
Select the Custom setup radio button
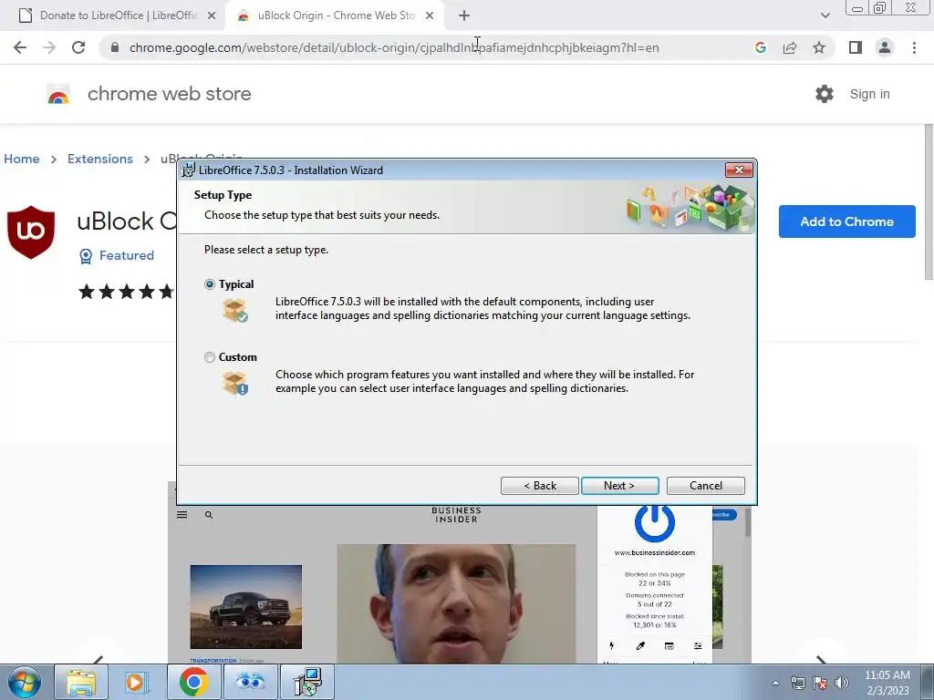(210, 357)
